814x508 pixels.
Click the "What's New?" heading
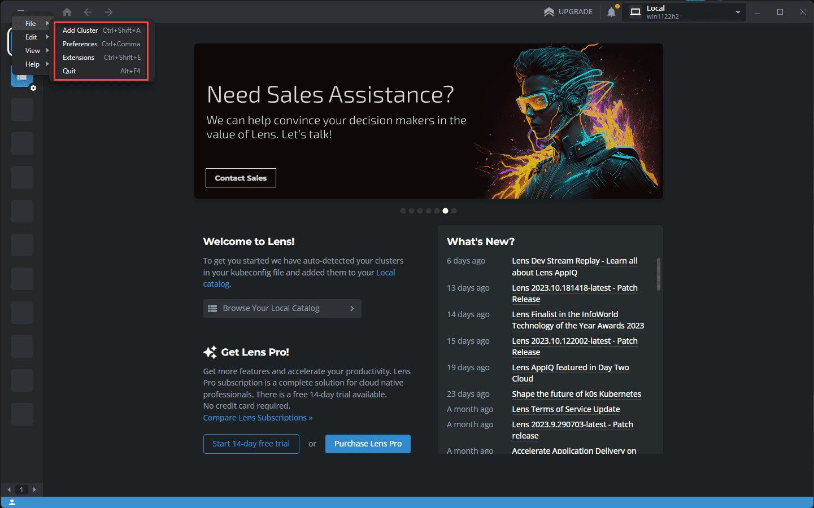[x=481, y=242]
